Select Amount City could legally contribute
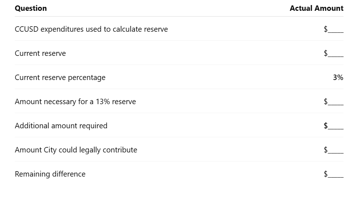 [76, 150]
